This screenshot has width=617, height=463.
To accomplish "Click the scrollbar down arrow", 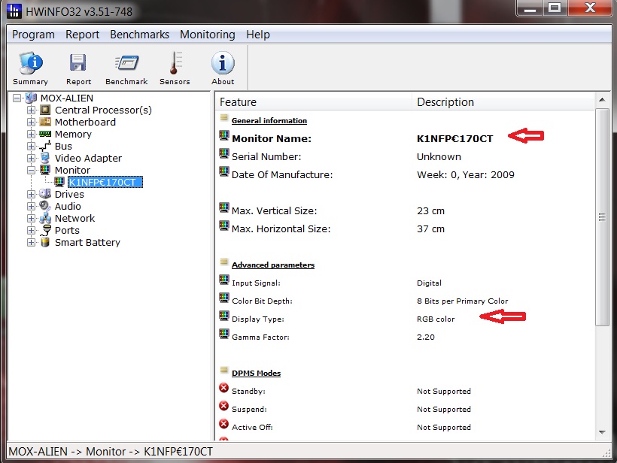I will [x=602, y=432].
